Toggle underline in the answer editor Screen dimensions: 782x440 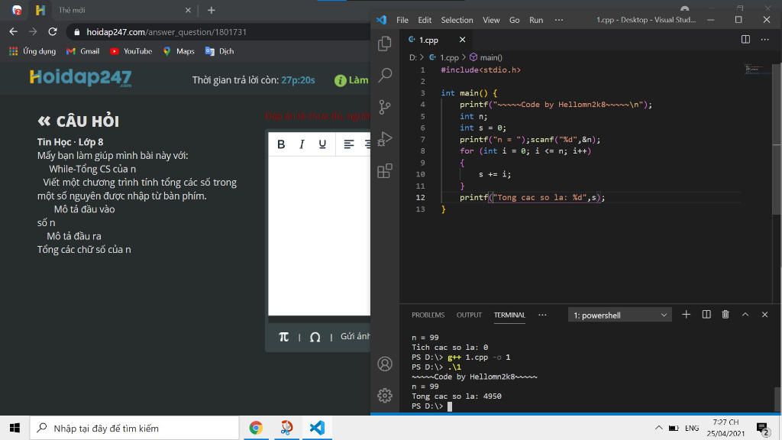coord(322,144)
